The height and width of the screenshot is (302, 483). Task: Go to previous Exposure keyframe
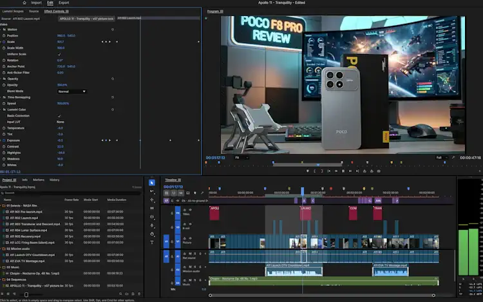pos(102,140)
